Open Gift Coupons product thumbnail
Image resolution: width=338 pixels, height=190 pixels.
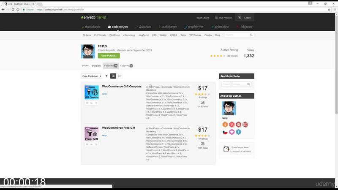coord(92,92)
